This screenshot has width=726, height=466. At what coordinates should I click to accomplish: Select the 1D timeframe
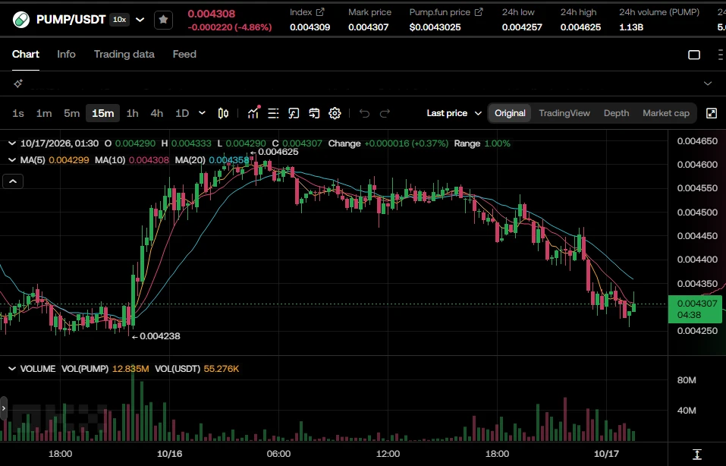pos(182,113)
